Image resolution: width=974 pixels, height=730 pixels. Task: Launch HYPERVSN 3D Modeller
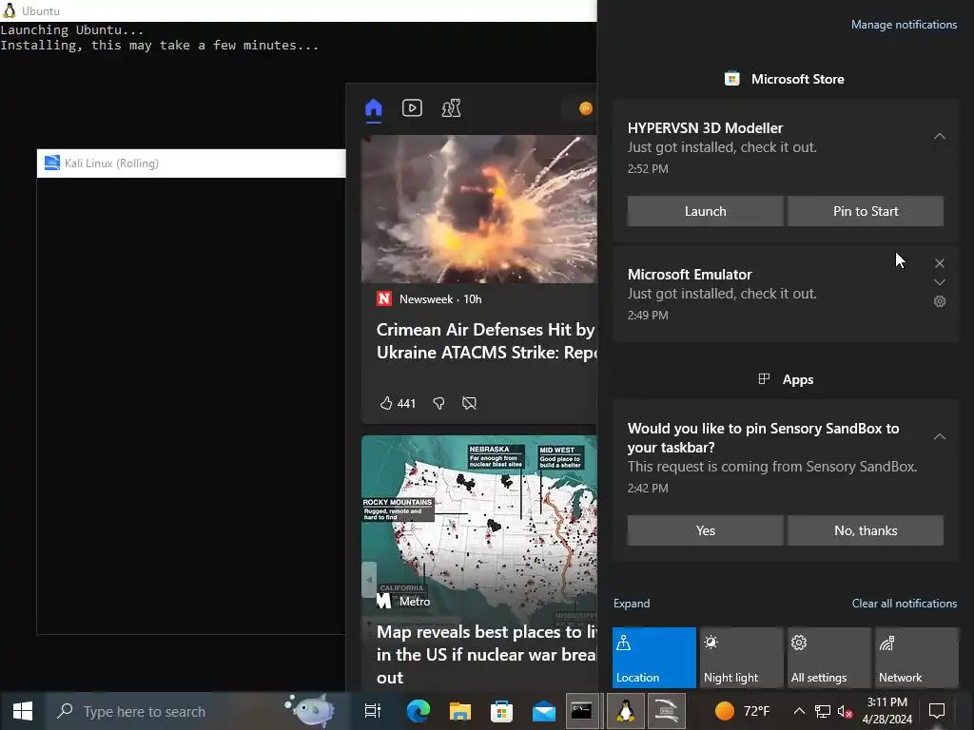pos(705,211)
